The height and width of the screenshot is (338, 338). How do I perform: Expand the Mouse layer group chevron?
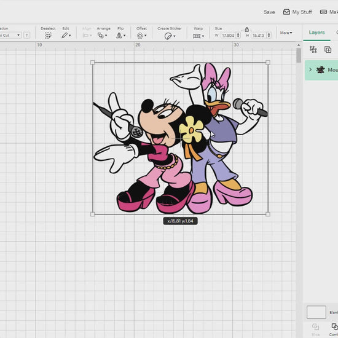point(310,69)
